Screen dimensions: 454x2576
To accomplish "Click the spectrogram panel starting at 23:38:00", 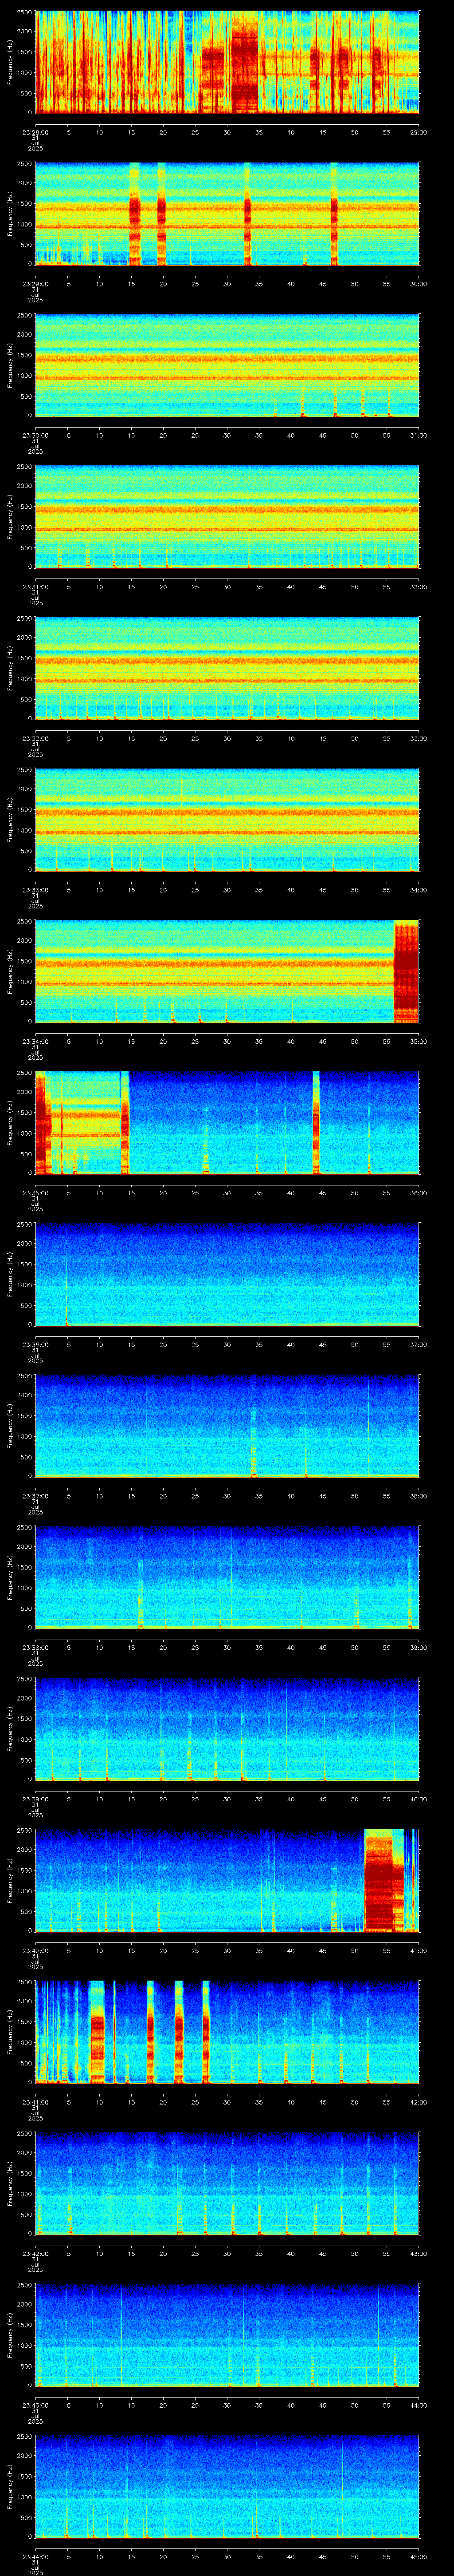I will [227, 1577].
